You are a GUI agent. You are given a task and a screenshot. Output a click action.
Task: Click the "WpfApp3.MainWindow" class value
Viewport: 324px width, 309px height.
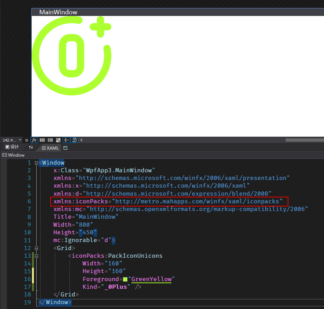tap(119, 170)
